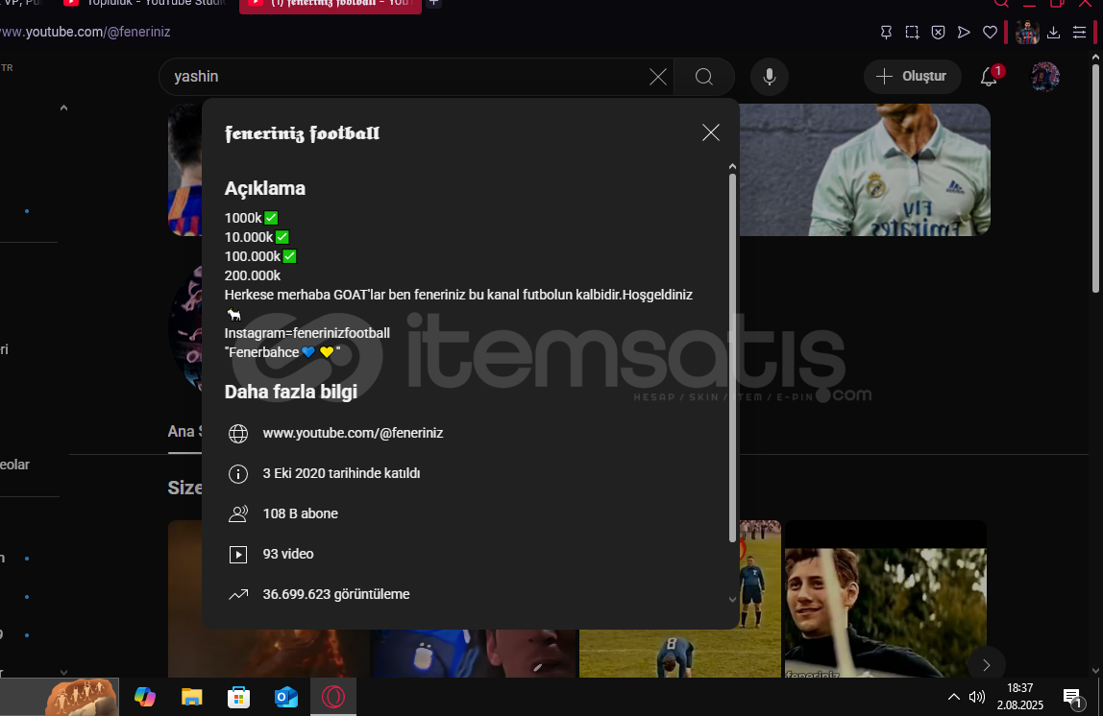
Task: Click the address bar URL youtube.com/@feneriniz
Action: coord(86,33)
